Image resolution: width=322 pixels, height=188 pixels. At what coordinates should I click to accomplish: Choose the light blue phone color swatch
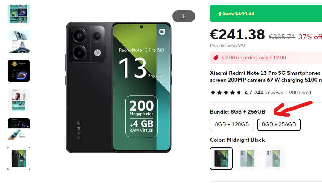(247, 158)
